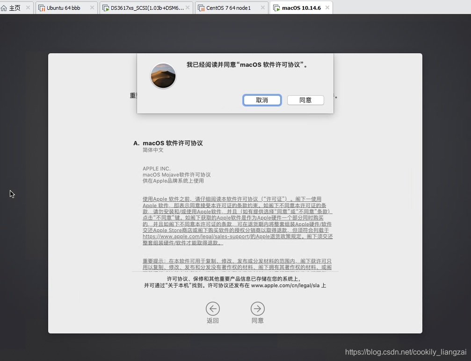Close the macOS 10.14.6 tab
This screenshot has width=471, height=361.
click(x=327, y=8)
